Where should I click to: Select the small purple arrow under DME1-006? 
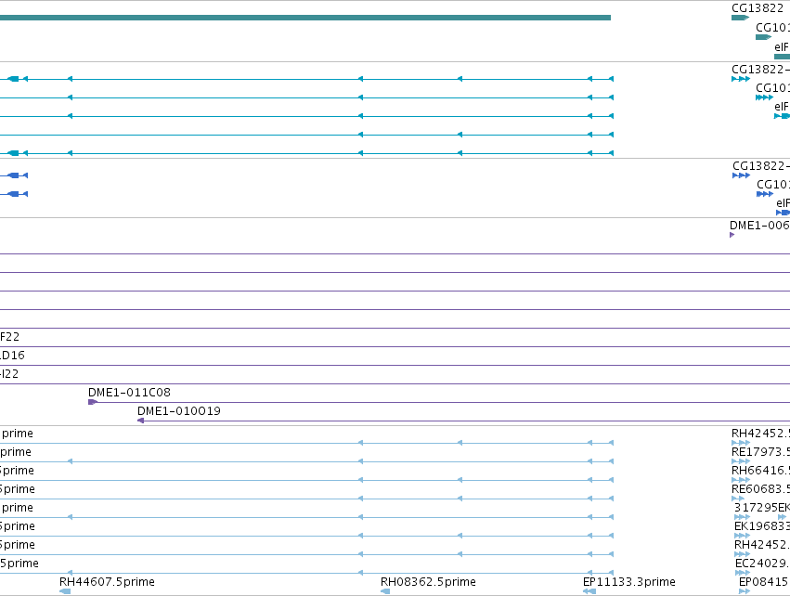(x=732, y=235)
